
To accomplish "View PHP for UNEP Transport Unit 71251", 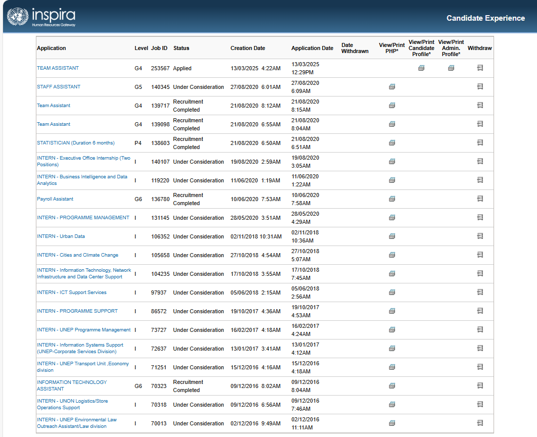I will (x=392, y=367).
